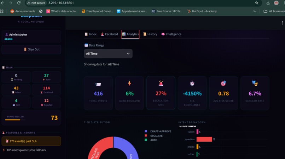Click the Sign Out button
Image resolution: width=285 pixels, height=159 pixels.
coord(31,49)
